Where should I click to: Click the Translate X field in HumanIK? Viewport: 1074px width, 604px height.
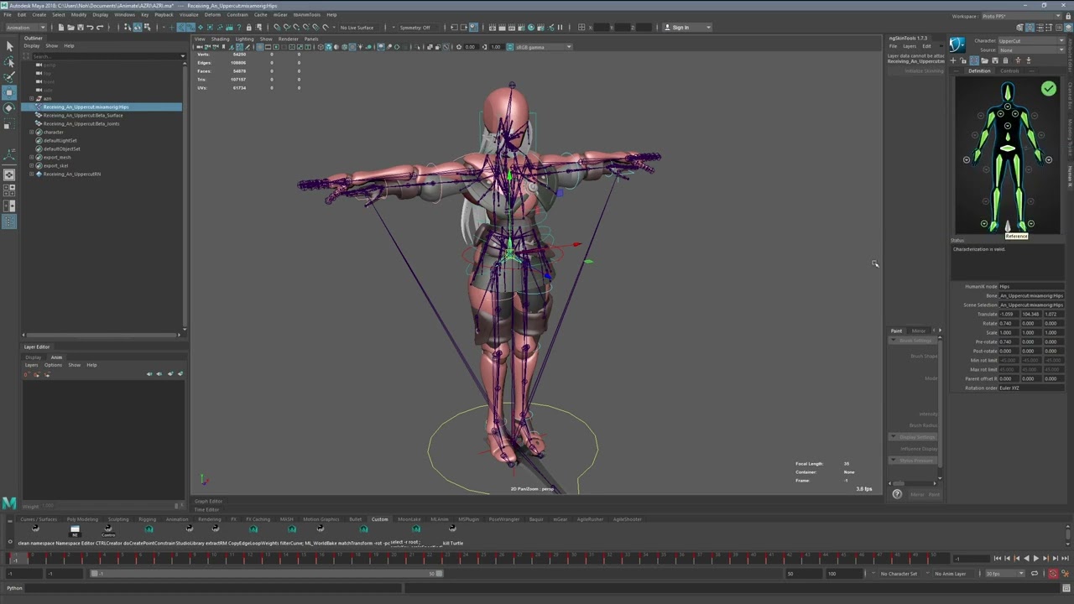coord(1009,314)
